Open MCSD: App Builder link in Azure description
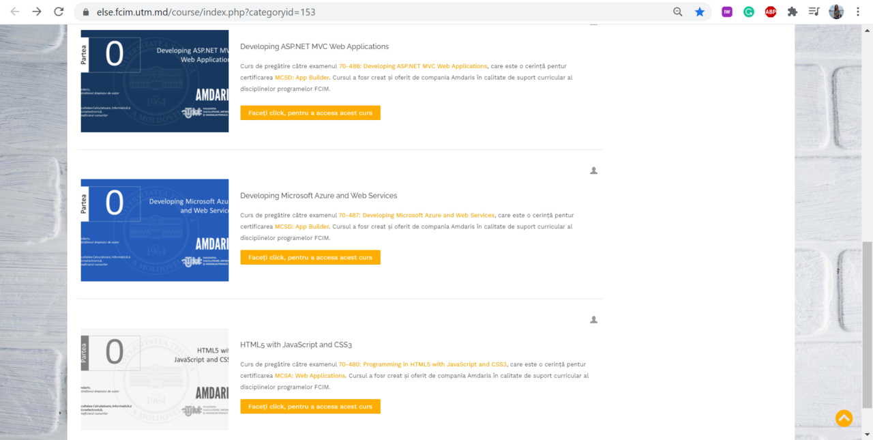The image size is (873, 440). click(302, 226)
